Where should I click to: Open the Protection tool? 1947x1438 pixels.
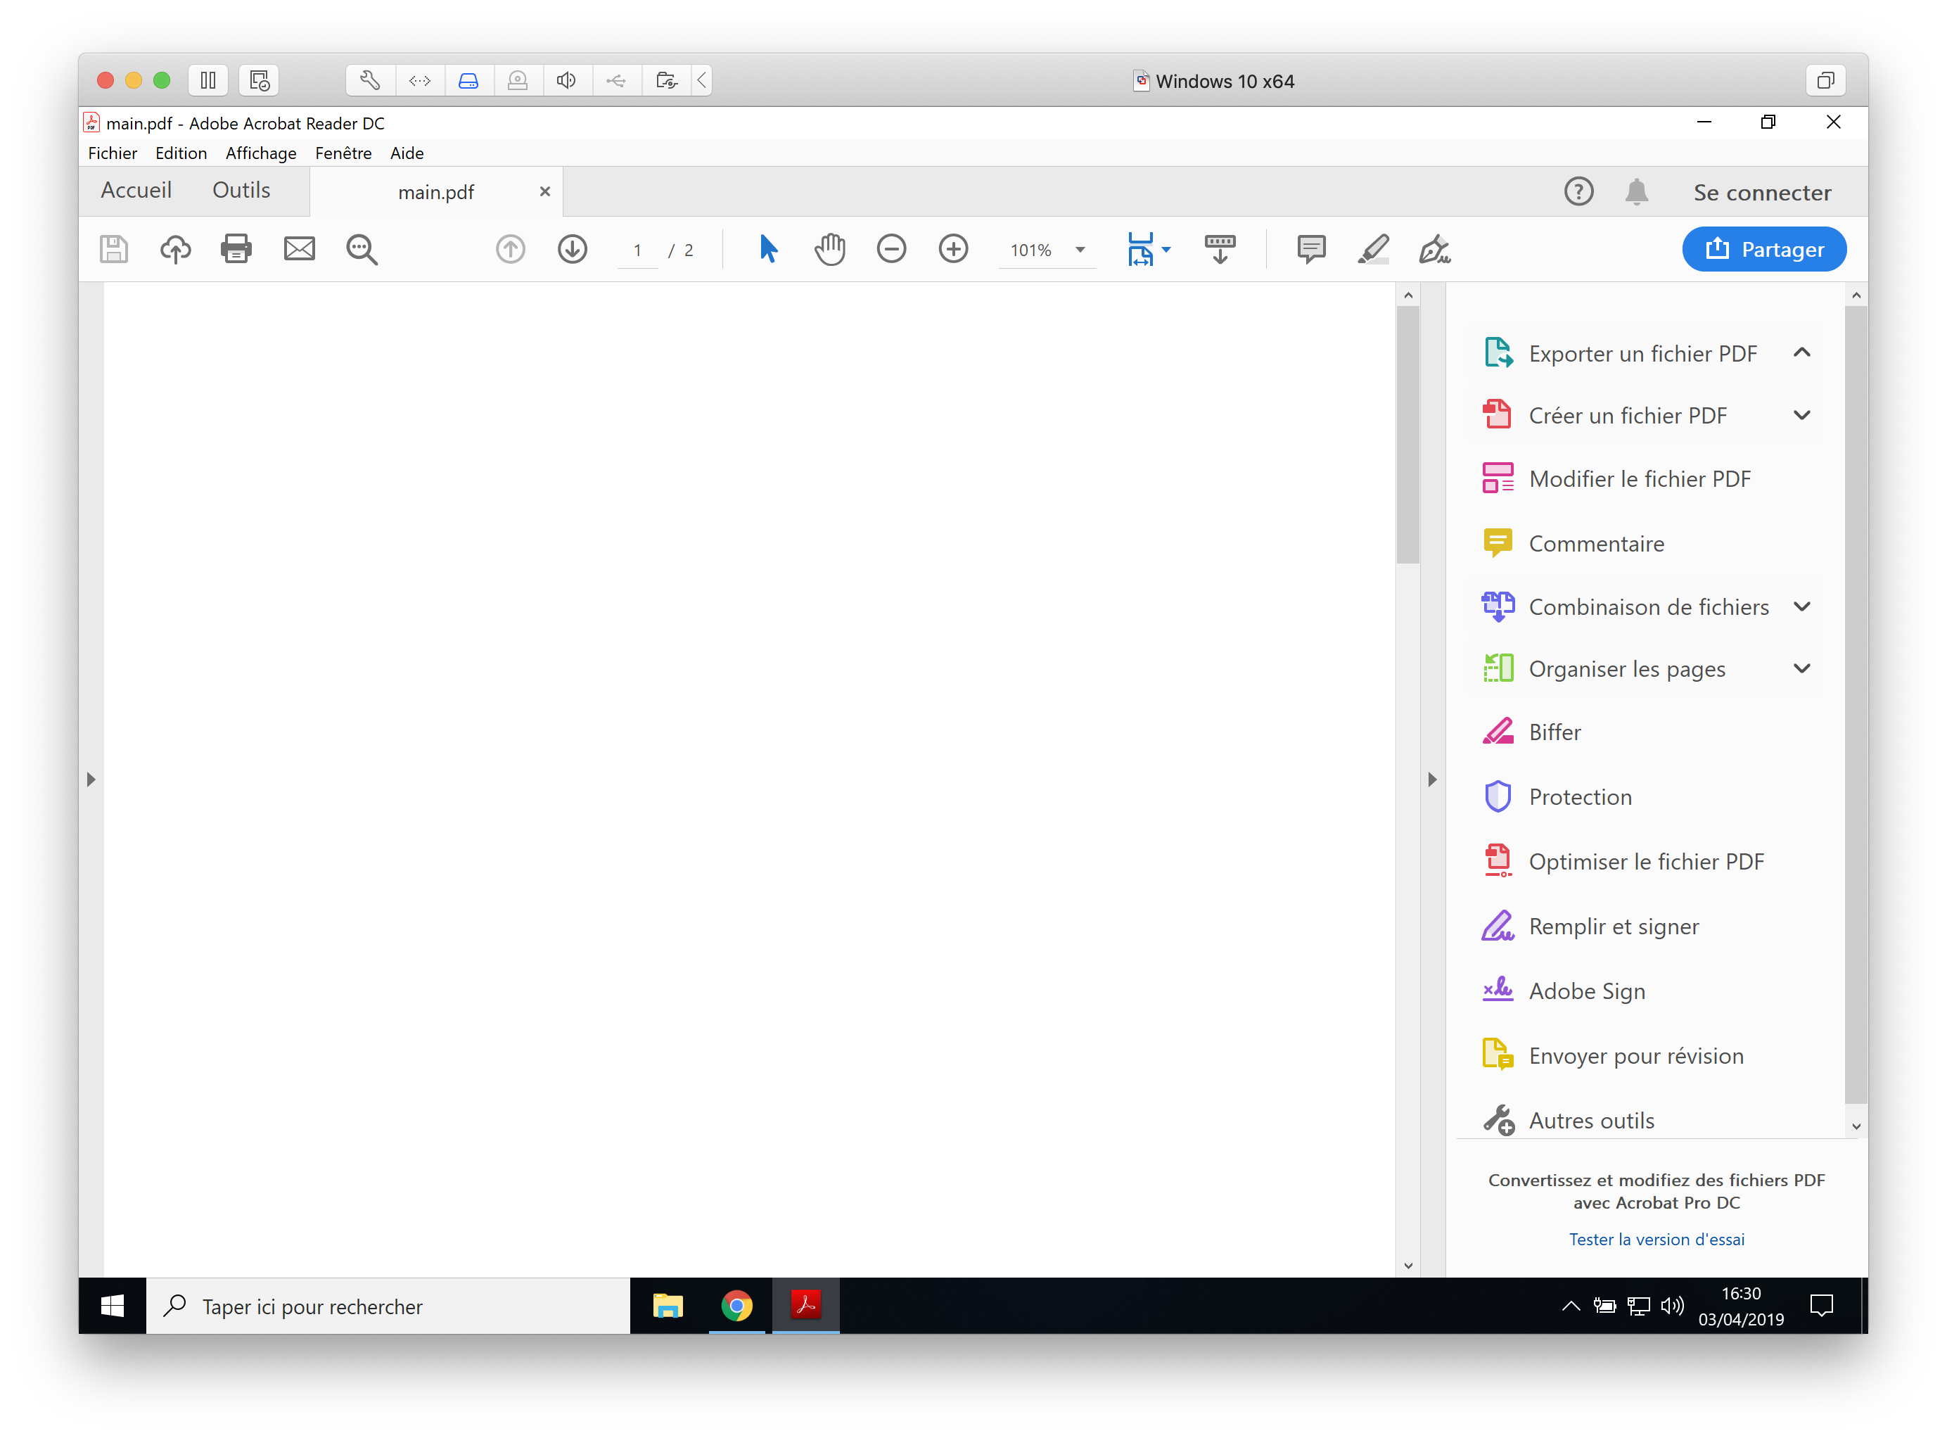(x=1580, y=796)
